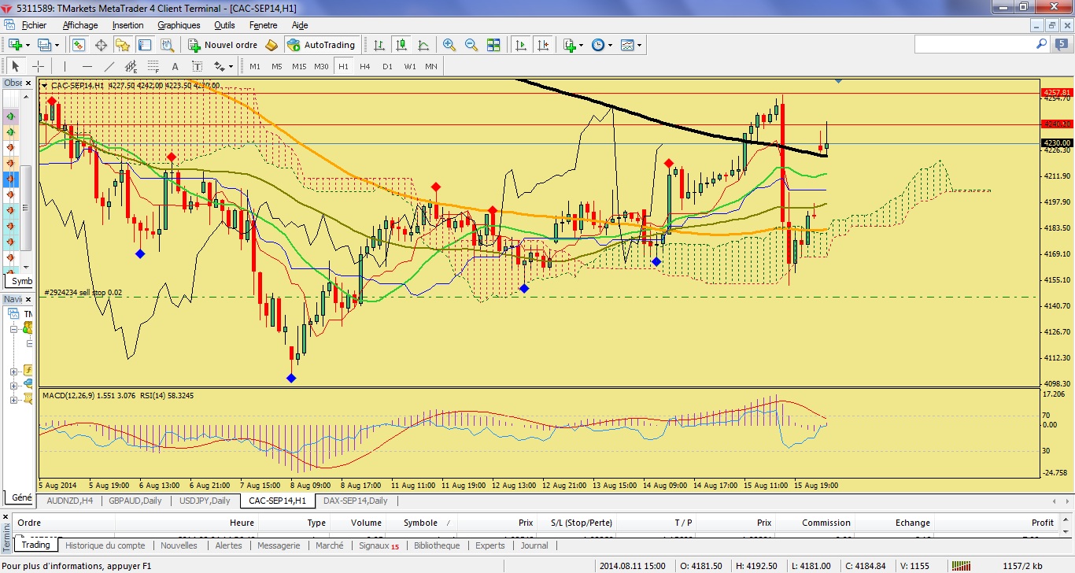The image size is (1075, 573).
Task: Open the Graphiques menu
Action: (179, 25)
